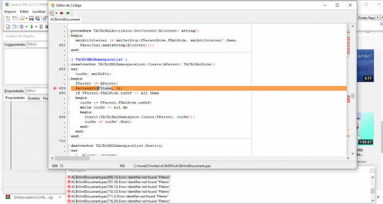Select error message for line 710,12
This screenshot has width=383, height=204.
coord(121,192)
